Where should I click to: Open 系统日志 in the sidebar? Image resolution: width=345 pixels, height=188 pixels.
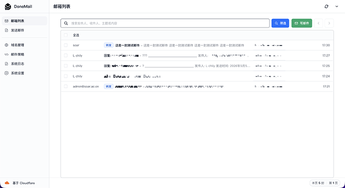[x=24, y=64]
